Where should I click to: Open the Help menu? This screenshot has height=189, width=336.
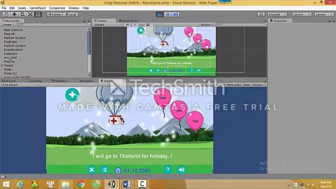(86, 8)
